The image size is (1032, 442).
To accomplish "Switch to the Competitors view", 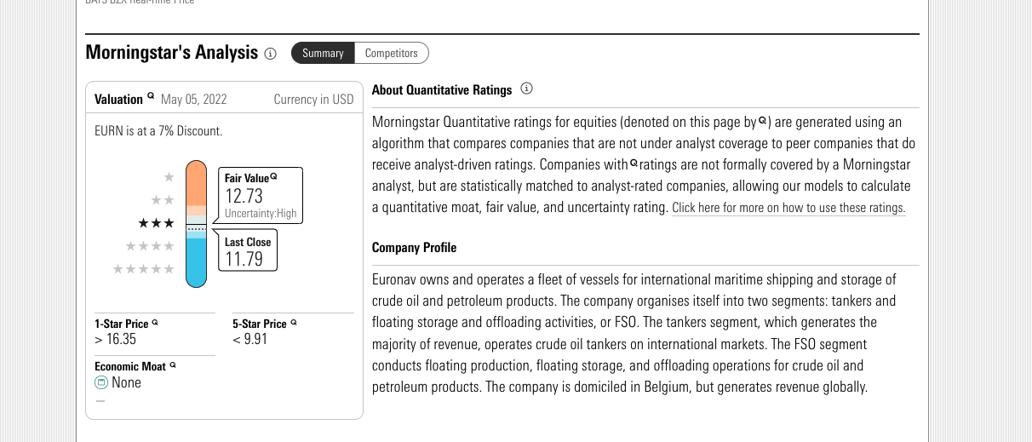I will point(392,53).
